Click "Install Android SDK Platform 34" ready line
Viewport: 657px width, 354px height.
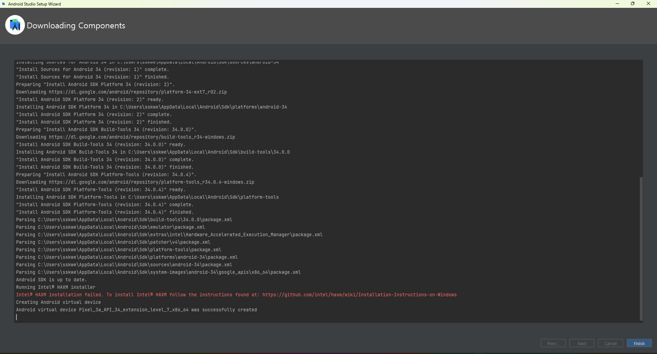point(90,99)
